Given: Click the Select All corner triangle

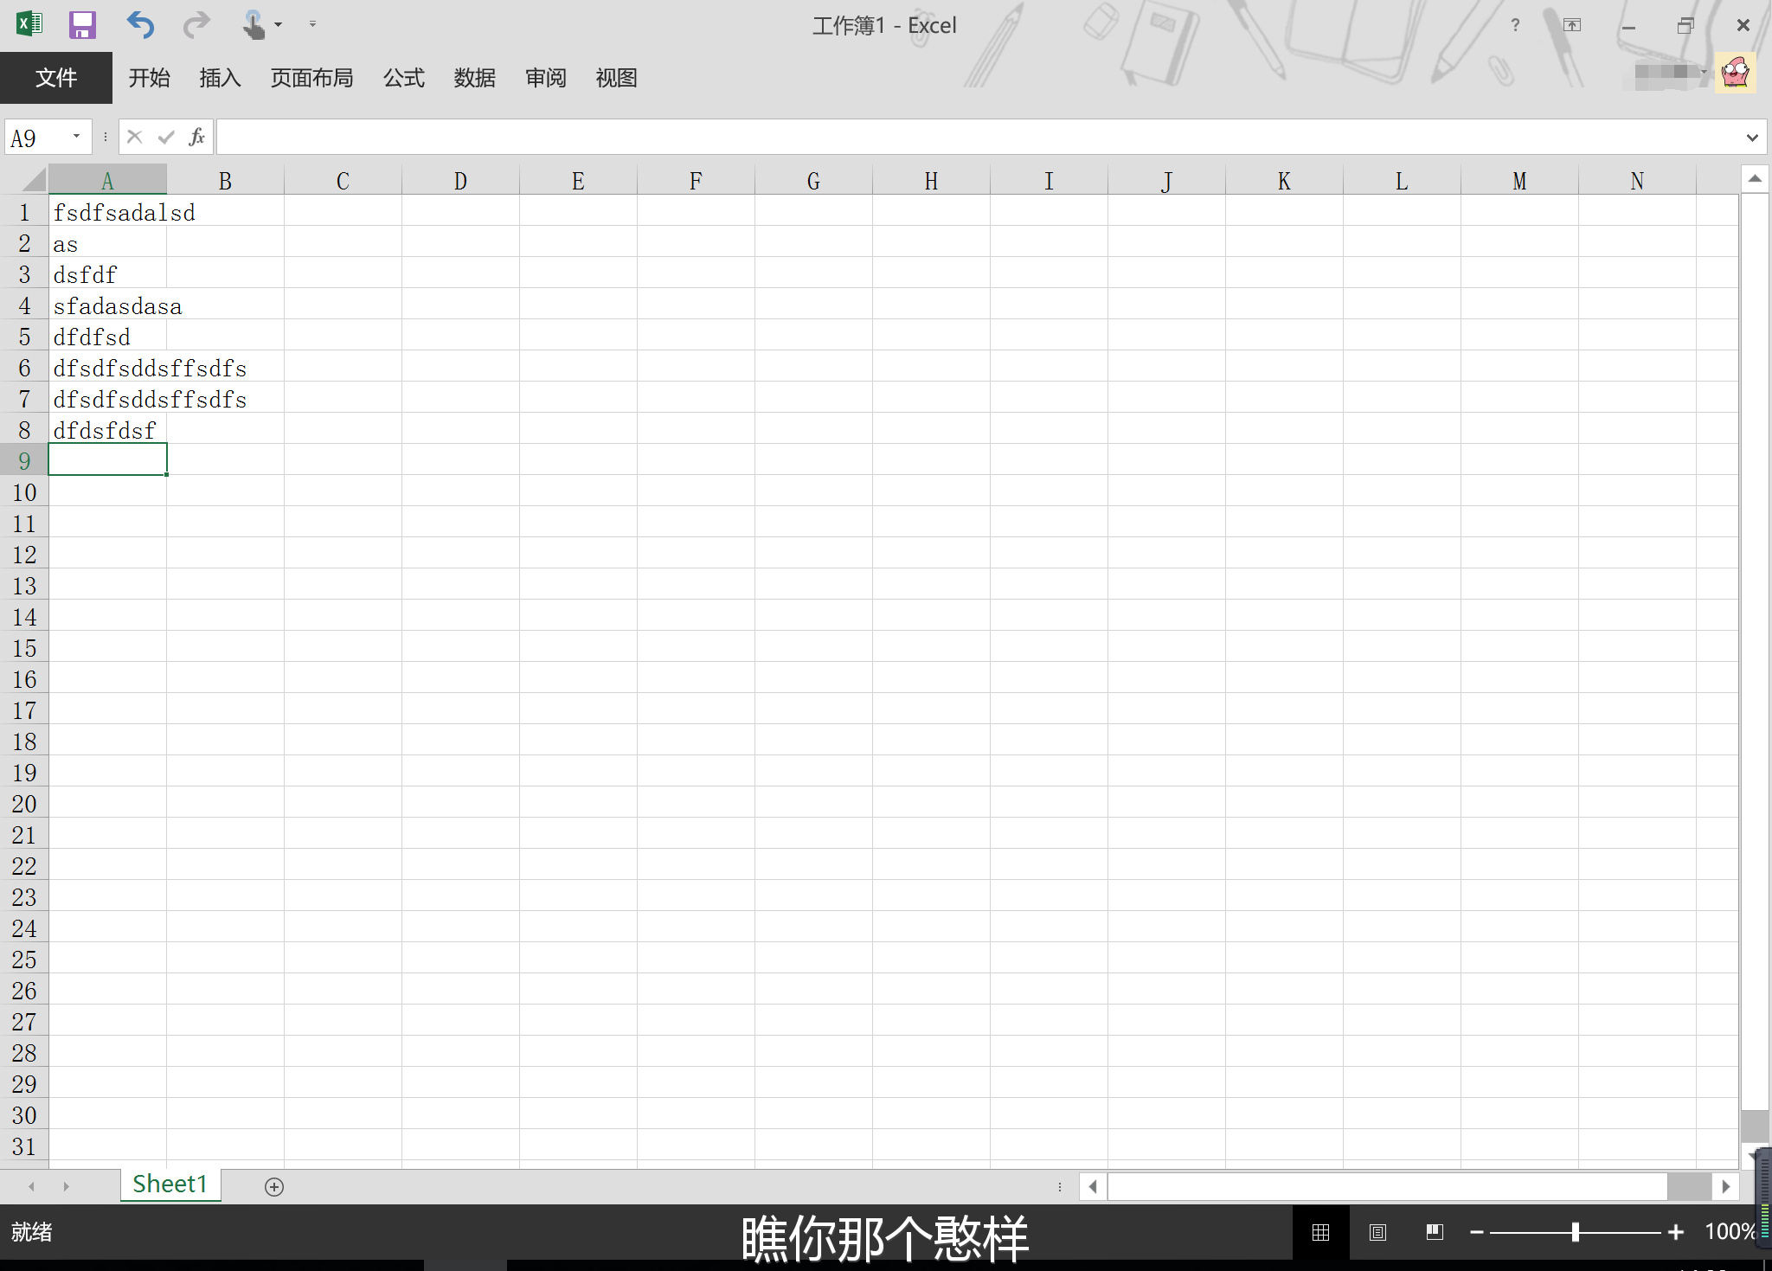Looking at the screenshot, I should point(34,180).
